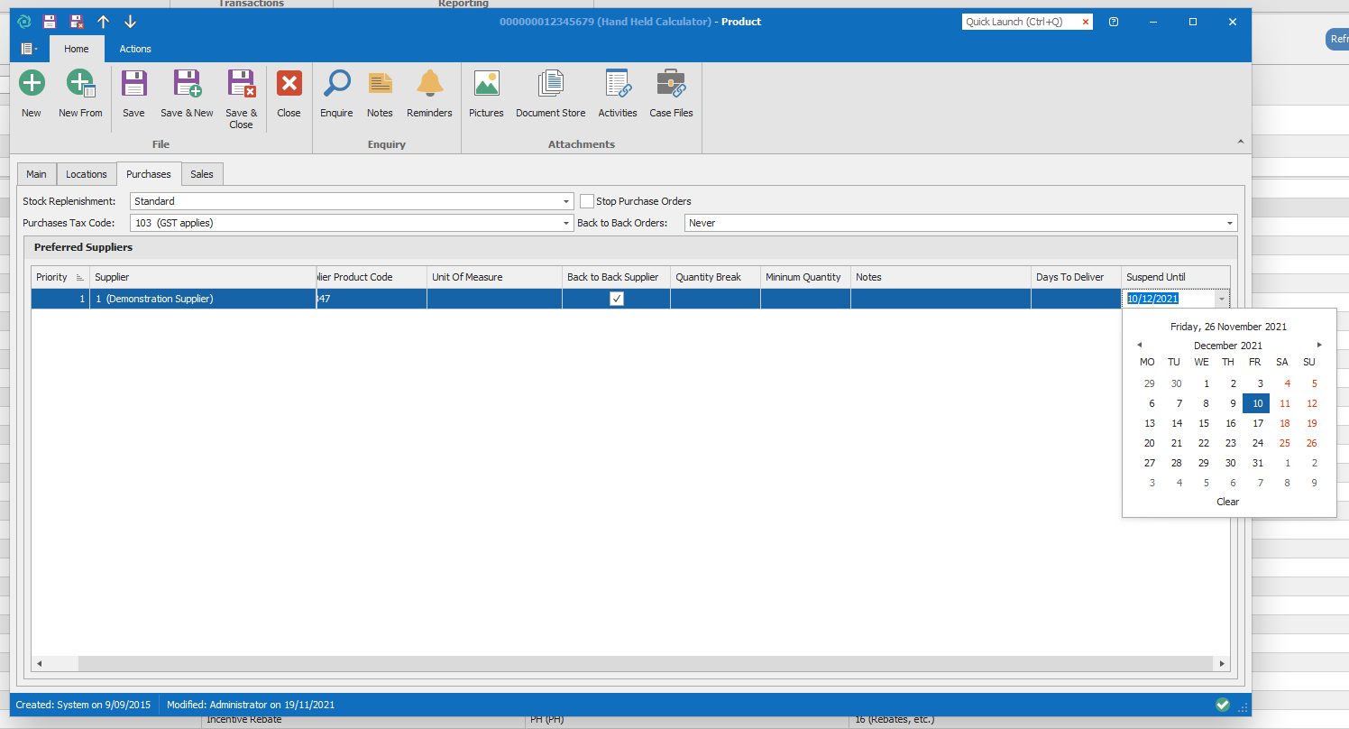Open the Purchases Tax Code dropdown
The width and height of the screenshot is (1349, 729).
click(566, 223)
